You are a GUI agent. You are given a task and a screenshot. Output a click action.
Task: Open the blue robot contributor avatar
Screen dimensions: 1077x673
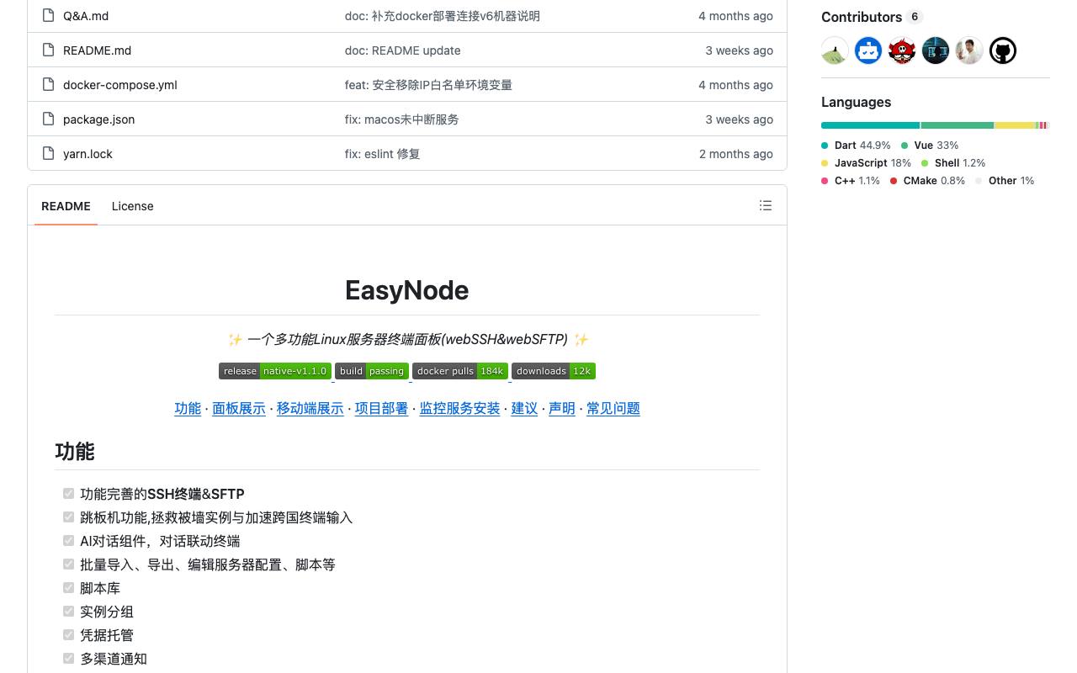(868, 50)
